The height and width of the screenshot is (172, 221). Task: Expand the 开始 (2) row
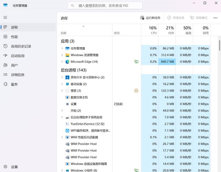coord(62,110)
